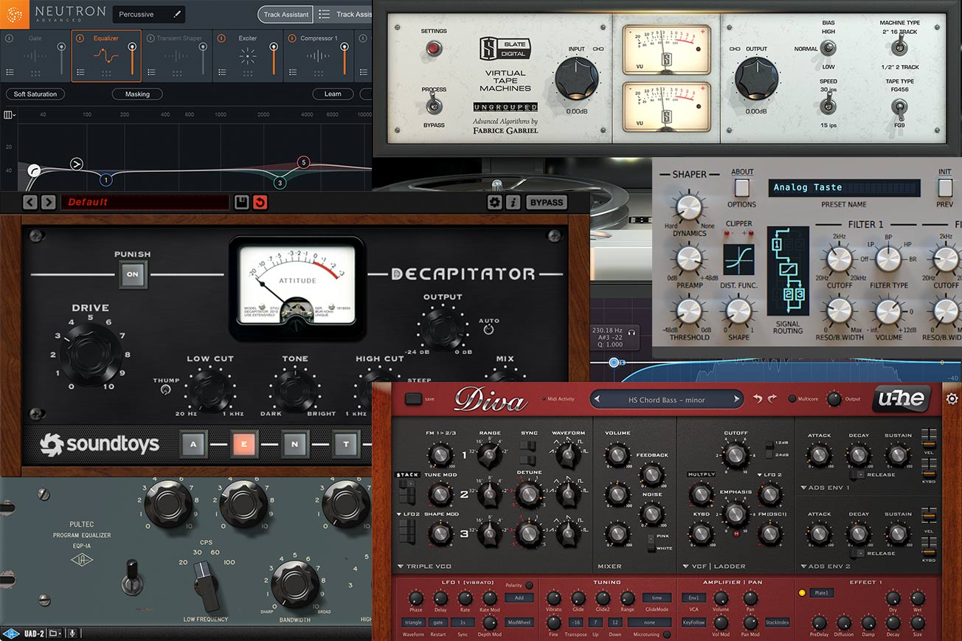962x641 pixels.
Task: Click the Slate red SETTINGS button
Action: [x=433, y=49]
